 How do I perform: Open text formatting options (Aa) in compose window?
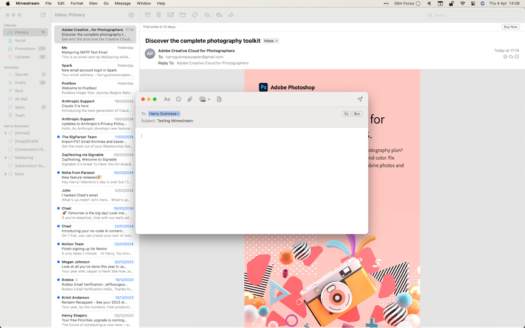(166, 99)
